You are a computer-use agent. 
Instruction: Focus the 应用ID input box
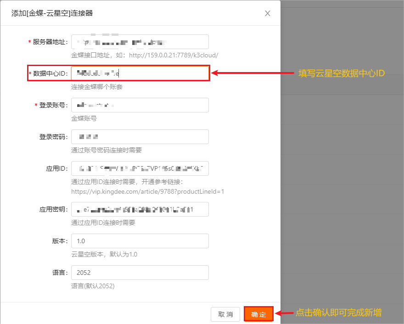(140, 168)
